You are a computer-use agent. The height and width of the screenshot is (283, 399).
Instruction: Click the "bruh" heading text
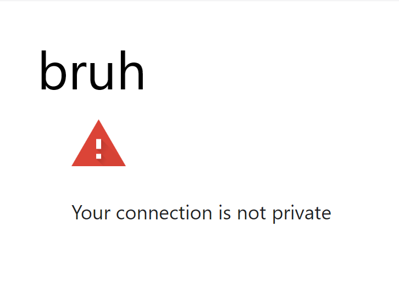[92, 70]
